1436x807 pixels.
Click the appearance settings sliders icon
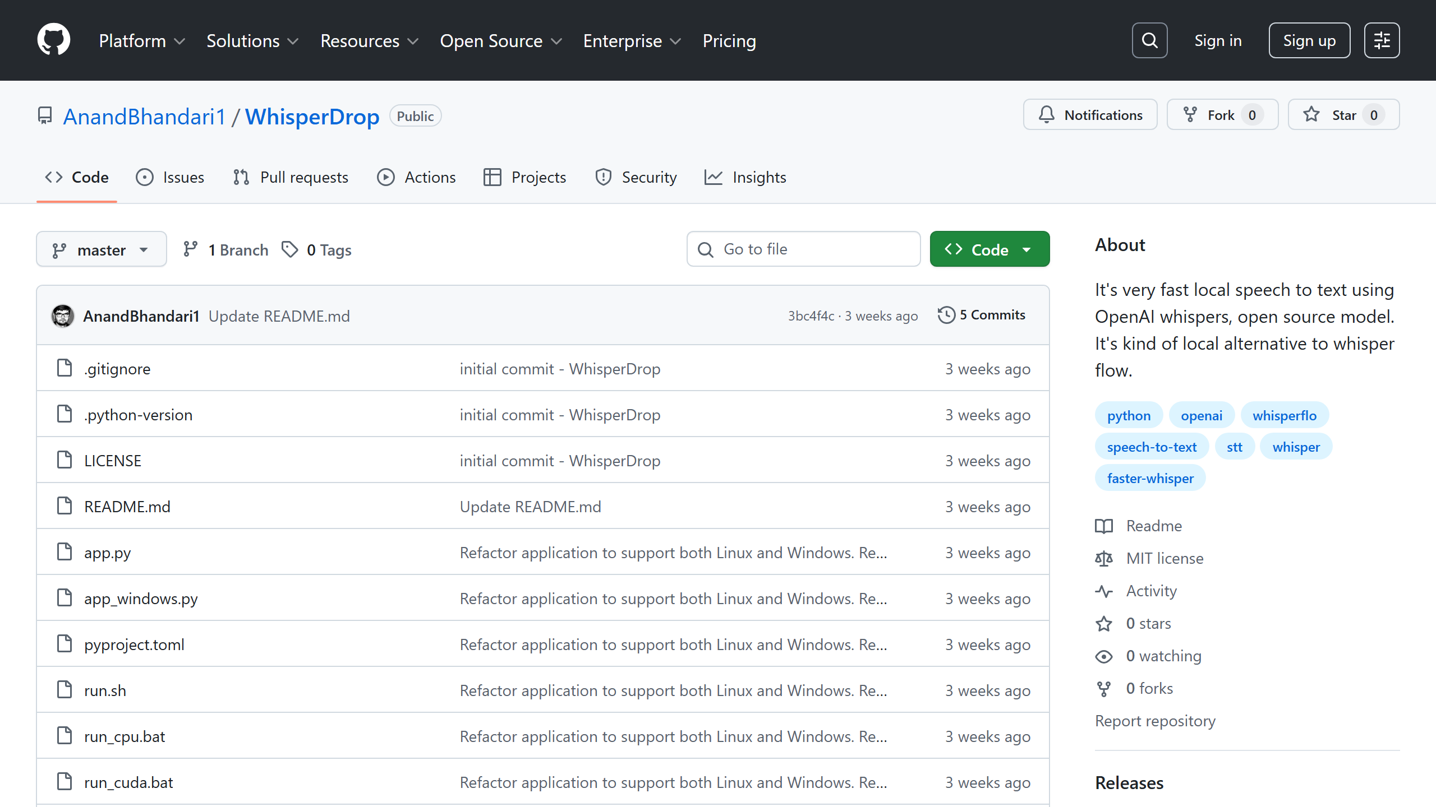(1382, 40)
